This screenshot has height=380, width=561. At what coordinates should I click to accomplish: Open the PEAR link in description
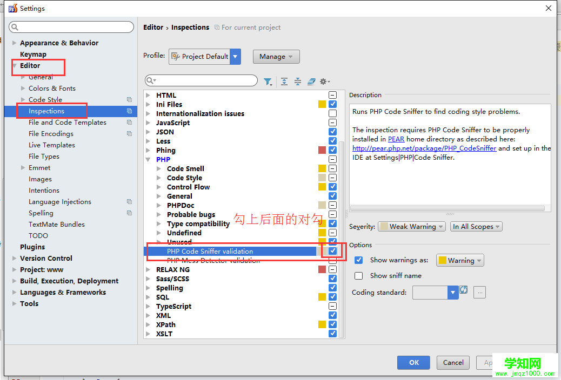coord(396,139)
